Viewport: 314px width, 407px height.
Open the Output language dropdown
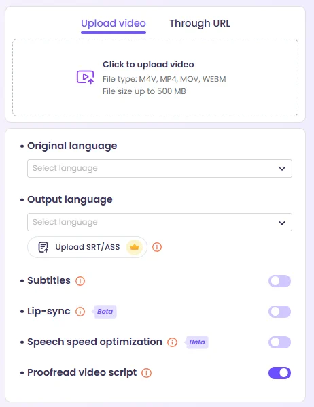click(160, 222)
